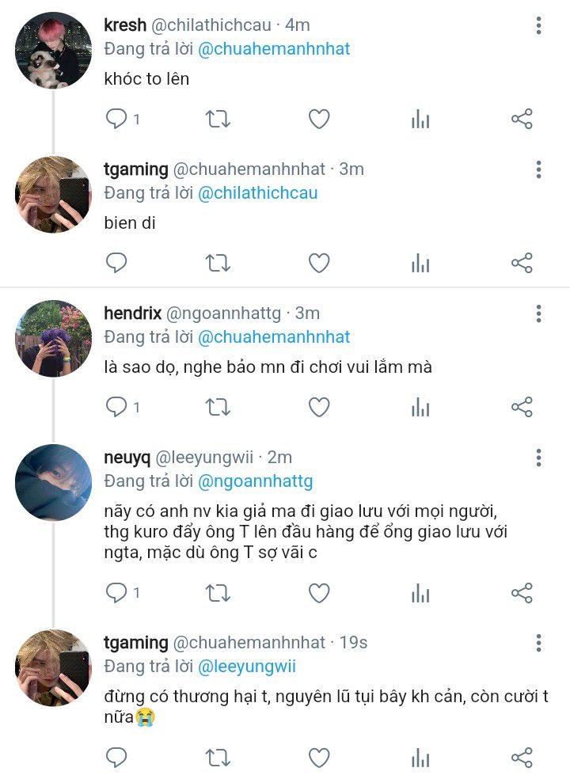Viewport: 570px width, 779px height.
Task: Open kresh's profile picture
Action: coord(54,49)
